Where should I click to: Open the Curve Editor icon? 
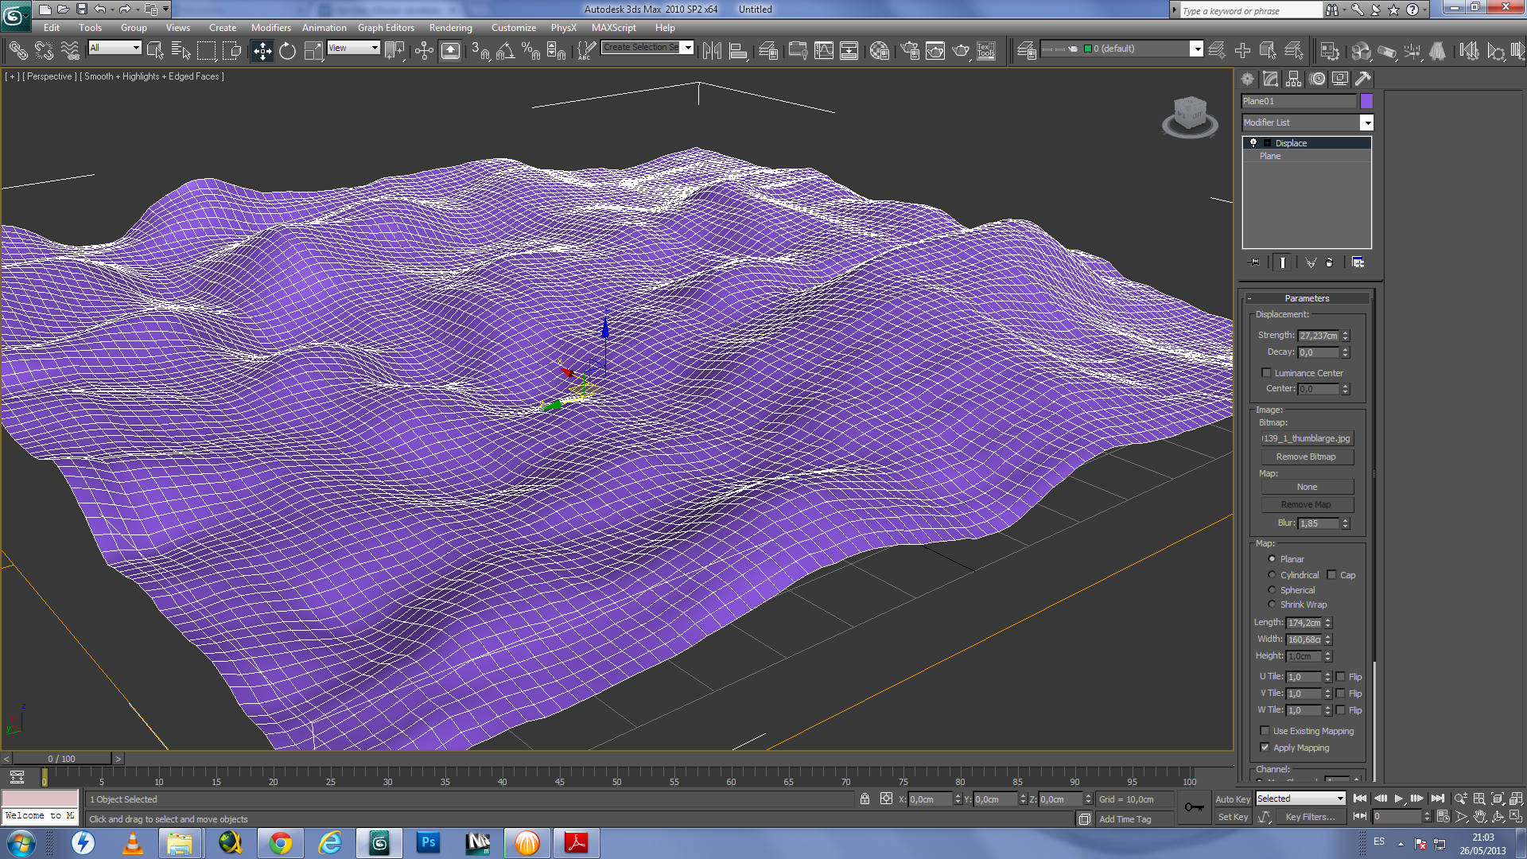[824, 51]
